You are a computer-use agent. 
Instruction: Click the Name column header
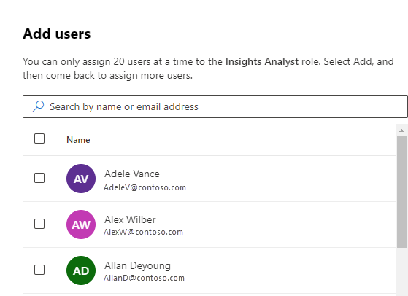tap(78, 140)
